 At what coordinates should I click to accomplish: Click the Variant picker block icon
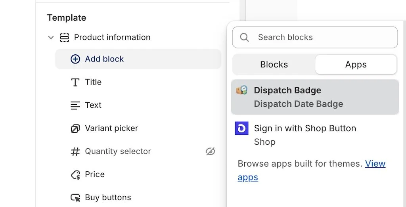point(75,128)
